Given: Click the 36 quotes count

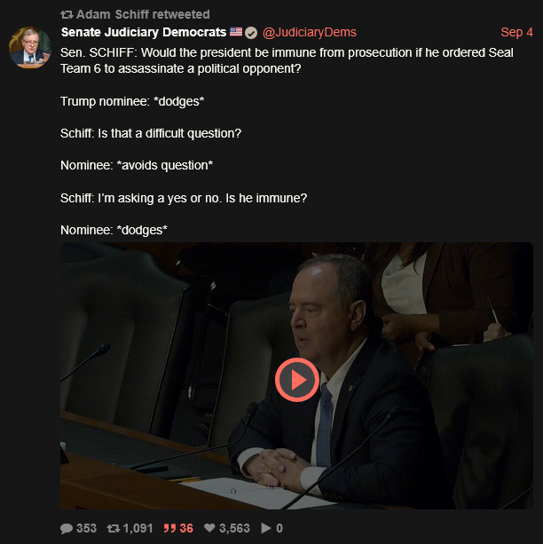Looking at the screenshot, I should tap(186, 528).
